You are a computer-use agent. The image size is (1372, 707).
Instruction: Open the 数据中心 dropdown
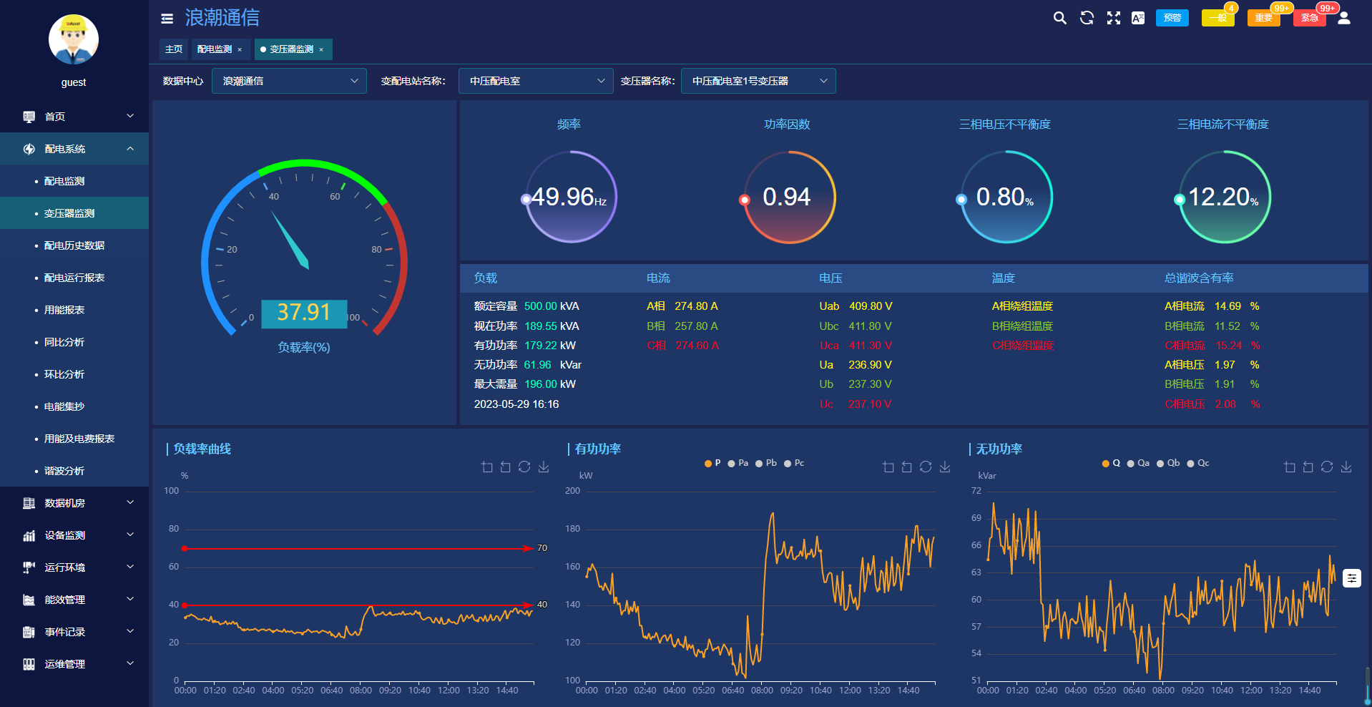(x=289, y=81)
